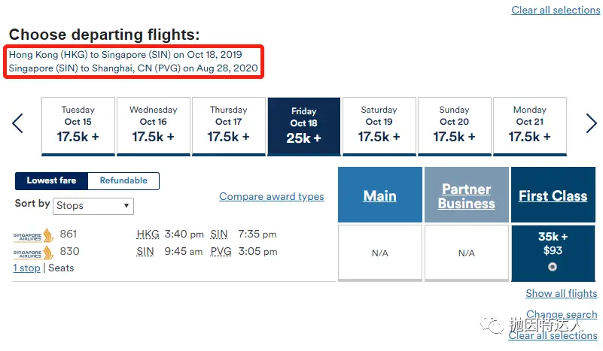
Task: Select the 35k + $93 First Class radio
Action: pyautogui.click(x=553, y=267)
